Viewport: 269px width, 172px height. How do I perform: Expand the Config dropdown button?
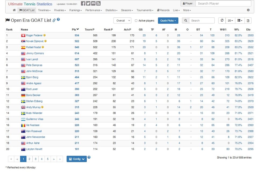pos(77,159)
